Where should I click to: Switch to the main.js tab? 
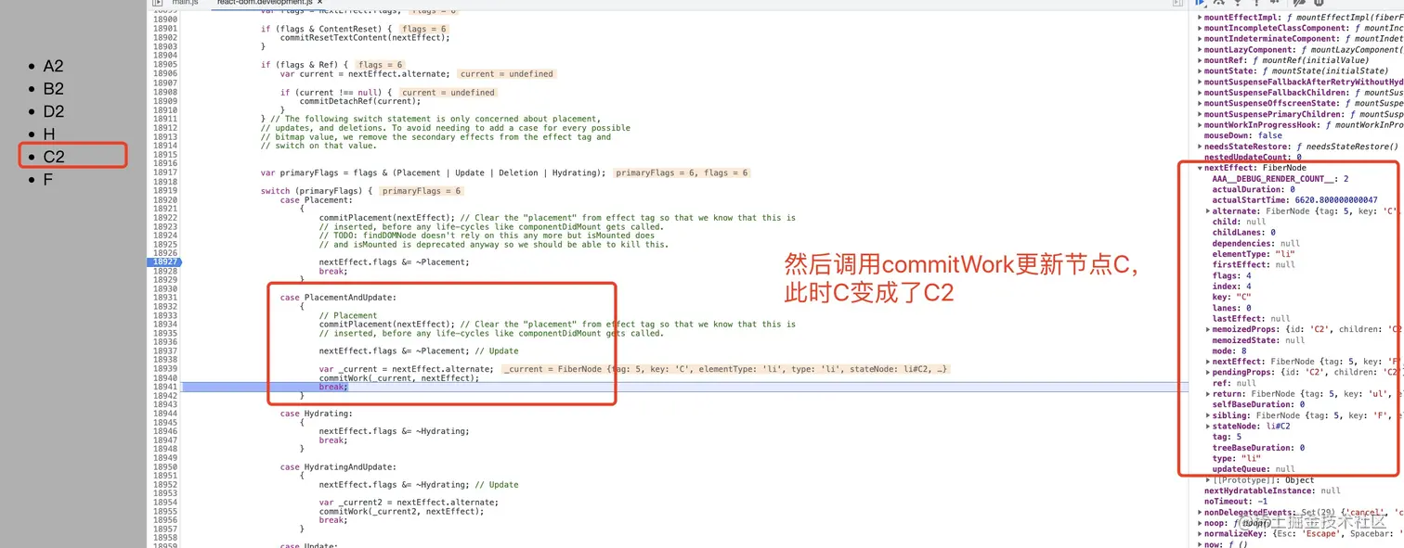tap(185, 4)
